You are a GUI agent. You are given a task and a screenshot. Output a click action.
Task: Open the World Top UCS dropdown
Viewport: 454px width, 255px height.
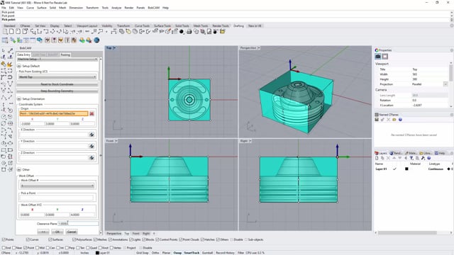pos(57,77)
